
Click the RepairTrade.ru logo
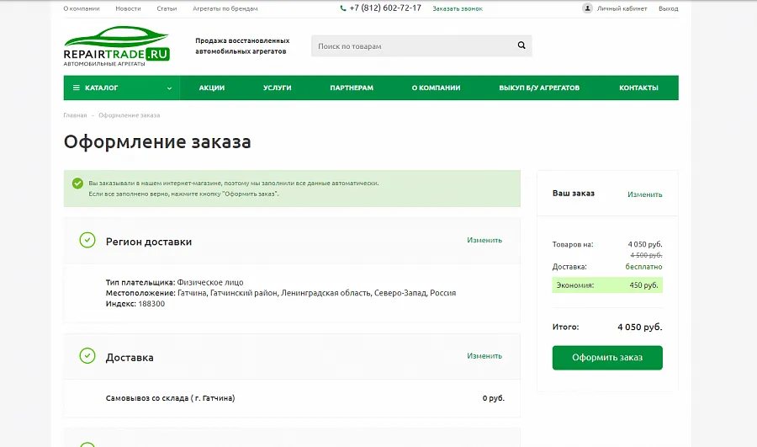click(x=116, y=46)
